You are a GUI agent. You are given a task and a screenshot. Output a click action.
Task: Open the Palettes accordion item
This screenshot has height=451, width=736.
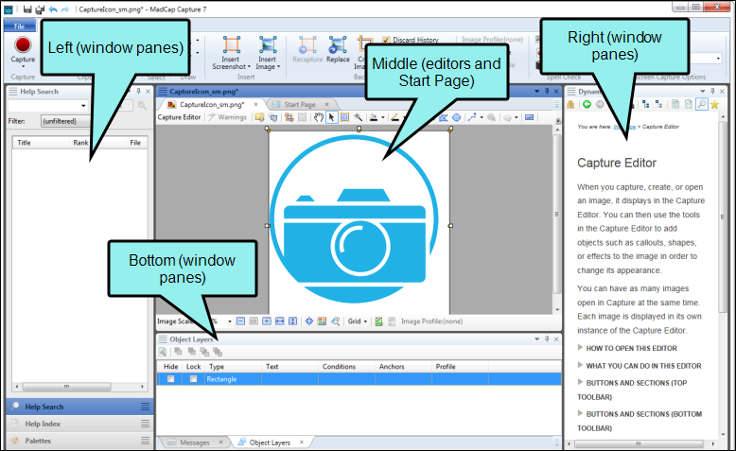79,441
